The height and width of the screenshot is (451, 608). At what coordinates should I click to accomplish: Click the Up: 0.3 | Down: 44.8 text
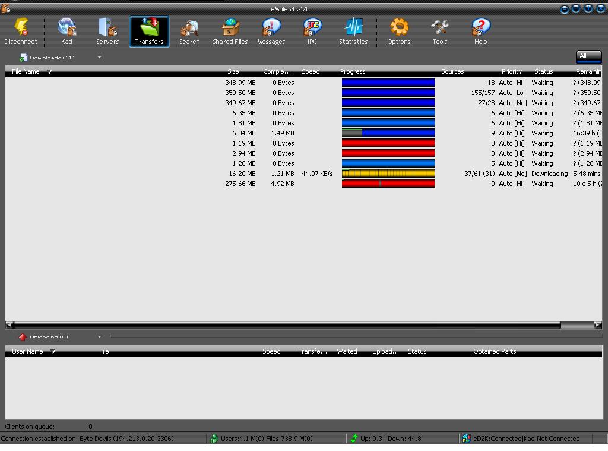point(391,439)
